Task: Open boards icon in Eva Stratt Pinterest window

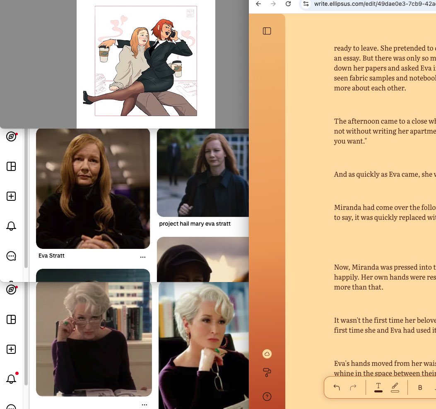Action: 11,166
